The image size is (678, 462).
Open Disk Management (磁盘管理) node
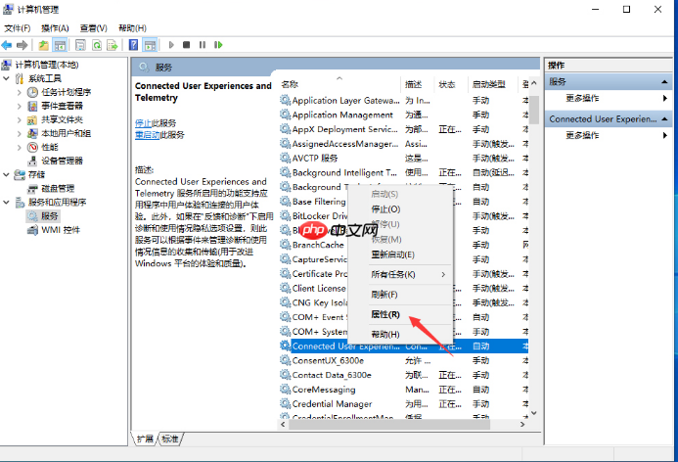[x=58, y=189]
